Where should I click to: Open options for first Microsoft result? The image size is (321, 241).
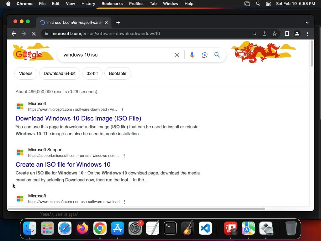click(x=122, y=110)
